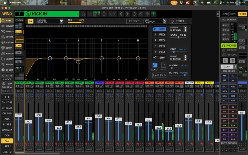Click the left monitor routing icon below PH+SPK
The height and width of the screenshot is (155, 248).
(225, 60)
